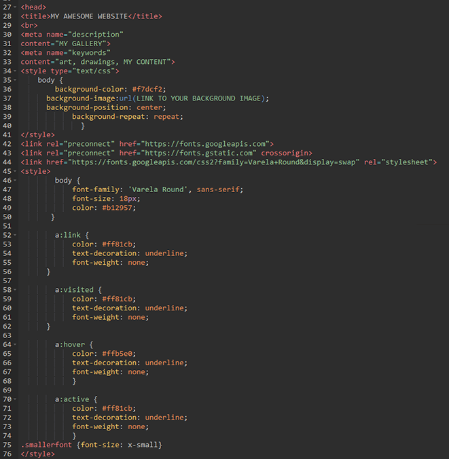Click the opening <head> tag
The height and width of the screenshot is (459, 449).
(33, 7)
